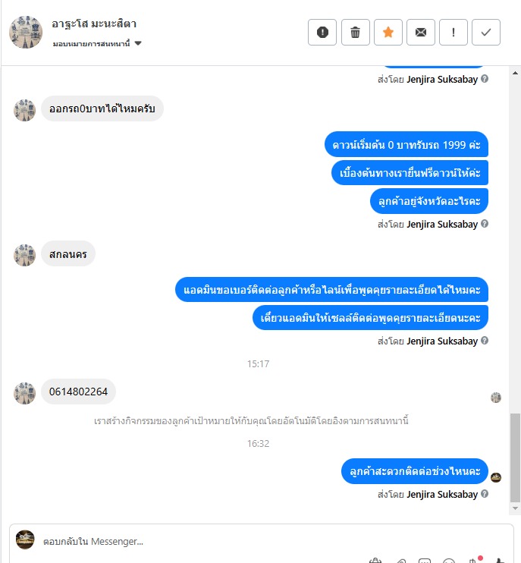
Task: Open the อารูะโส มะนะสิตา customer name
Action: pos(94,24)
